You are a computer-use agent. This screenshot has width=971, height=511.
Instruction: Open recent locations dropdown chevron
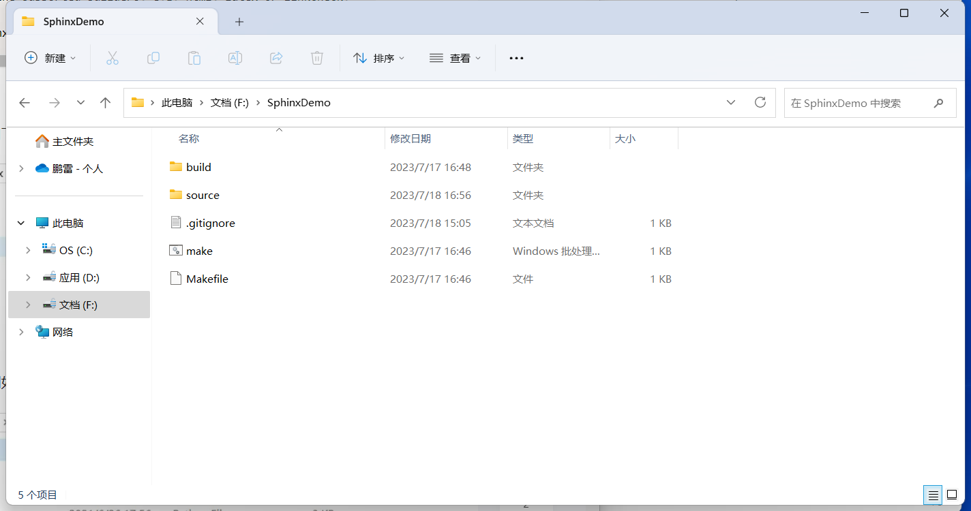pos(80,103)
